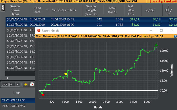Click the 33,18 bb/100 cell
The image size is (177, 110).
157,19
